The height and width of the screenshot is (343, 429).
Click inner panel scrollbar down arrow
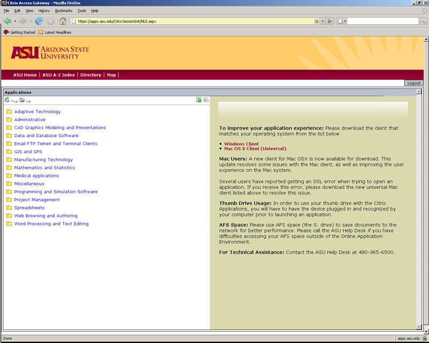pyautogui.click(x=419, y=326)
